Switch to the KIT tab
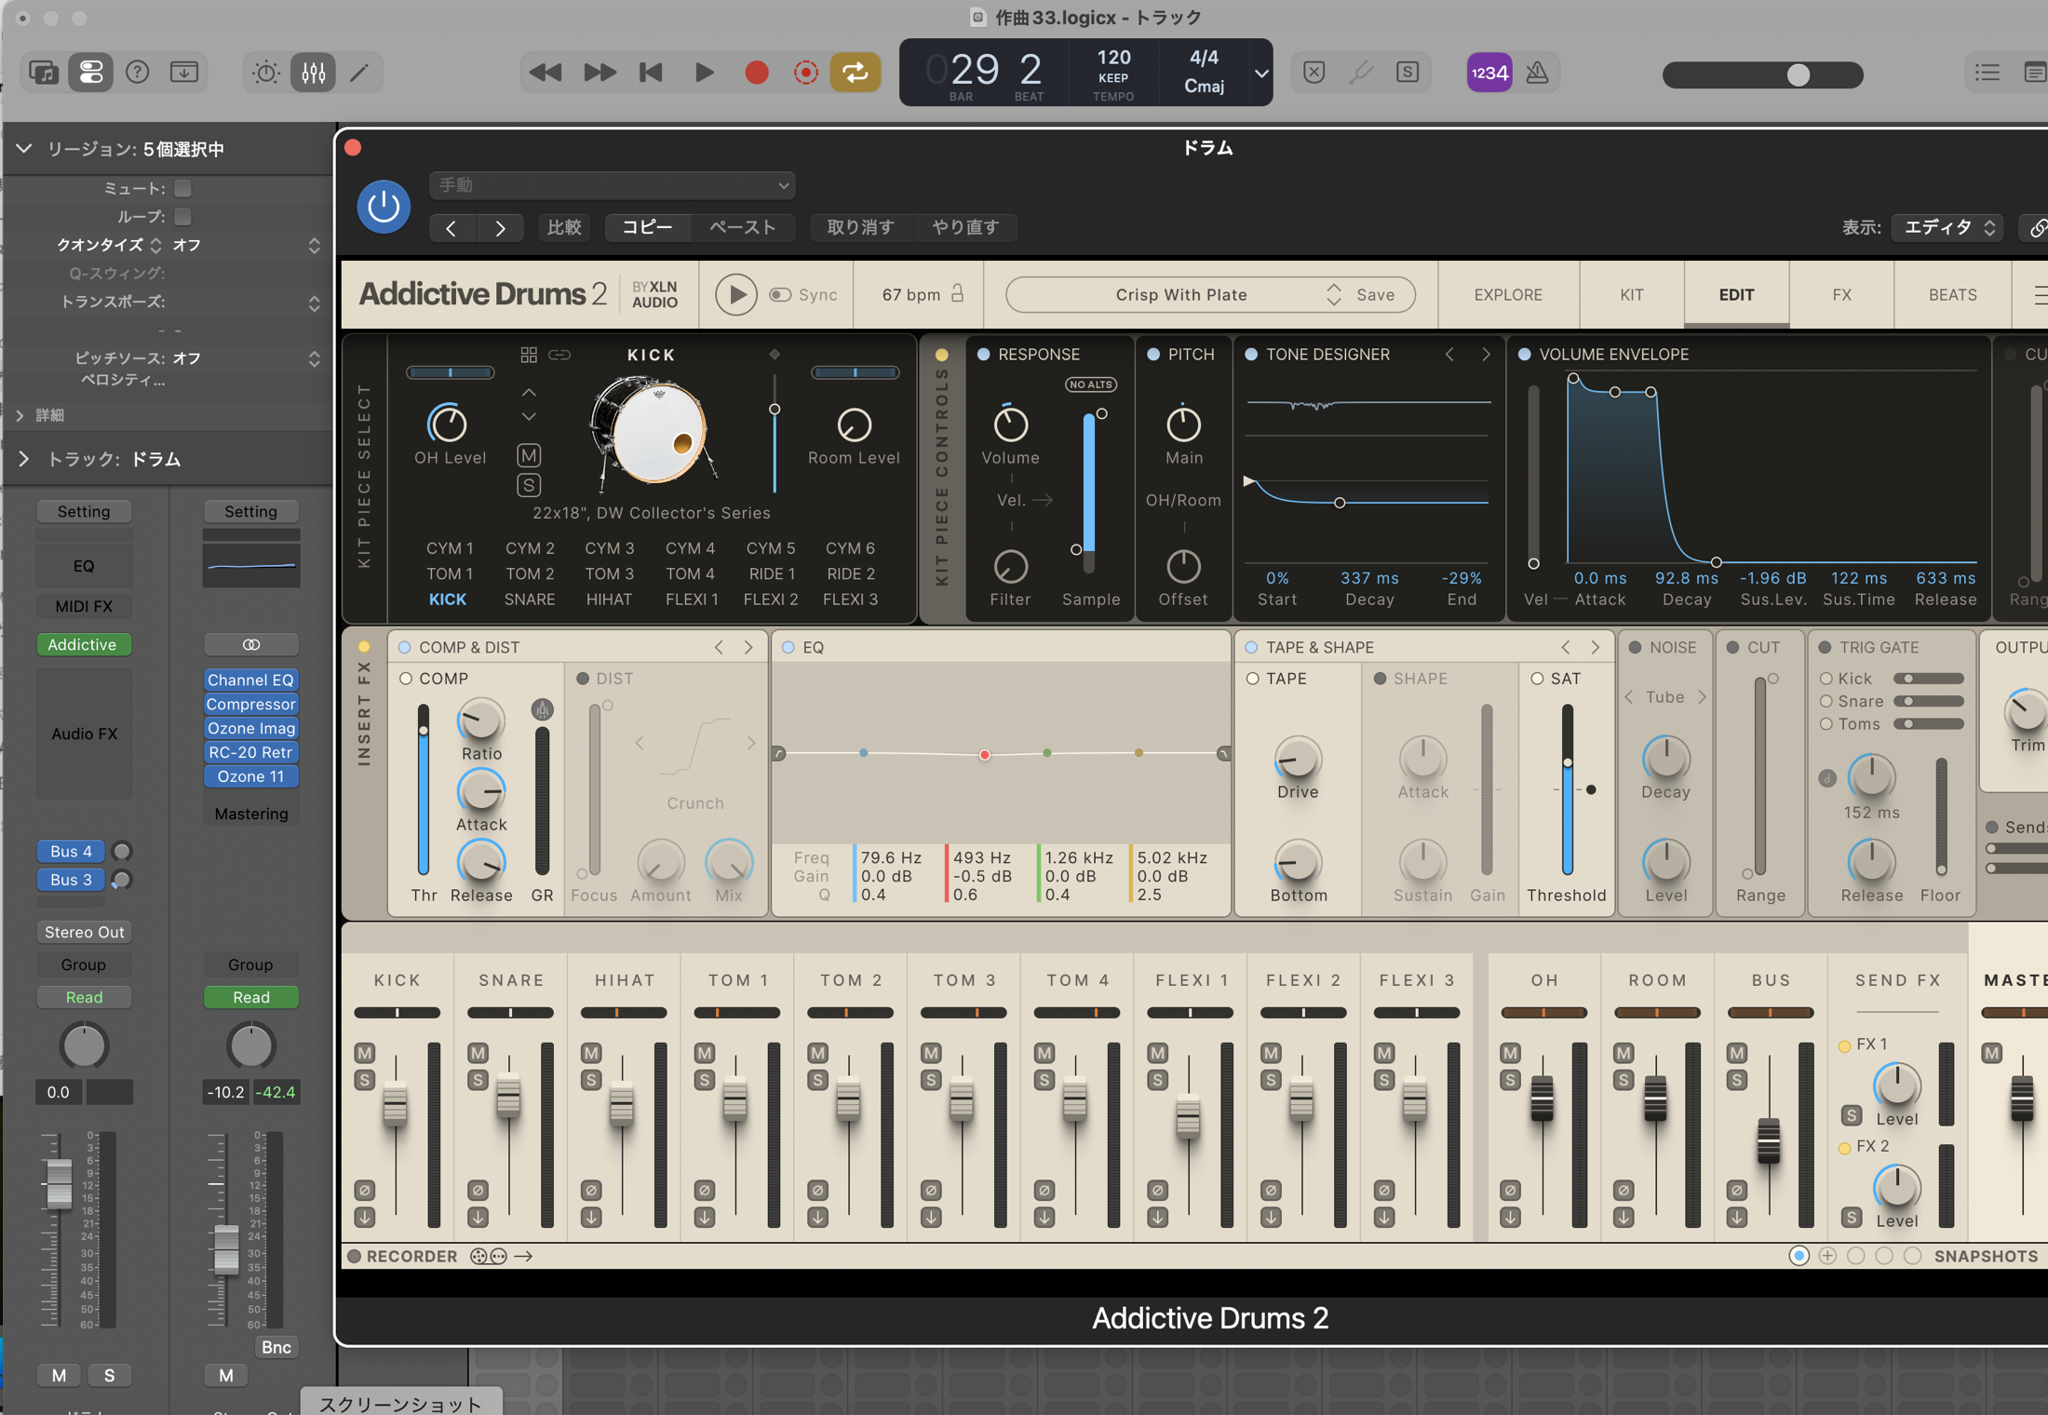This screenshot has height=1415, width=2048. (x=1631, y=295)
